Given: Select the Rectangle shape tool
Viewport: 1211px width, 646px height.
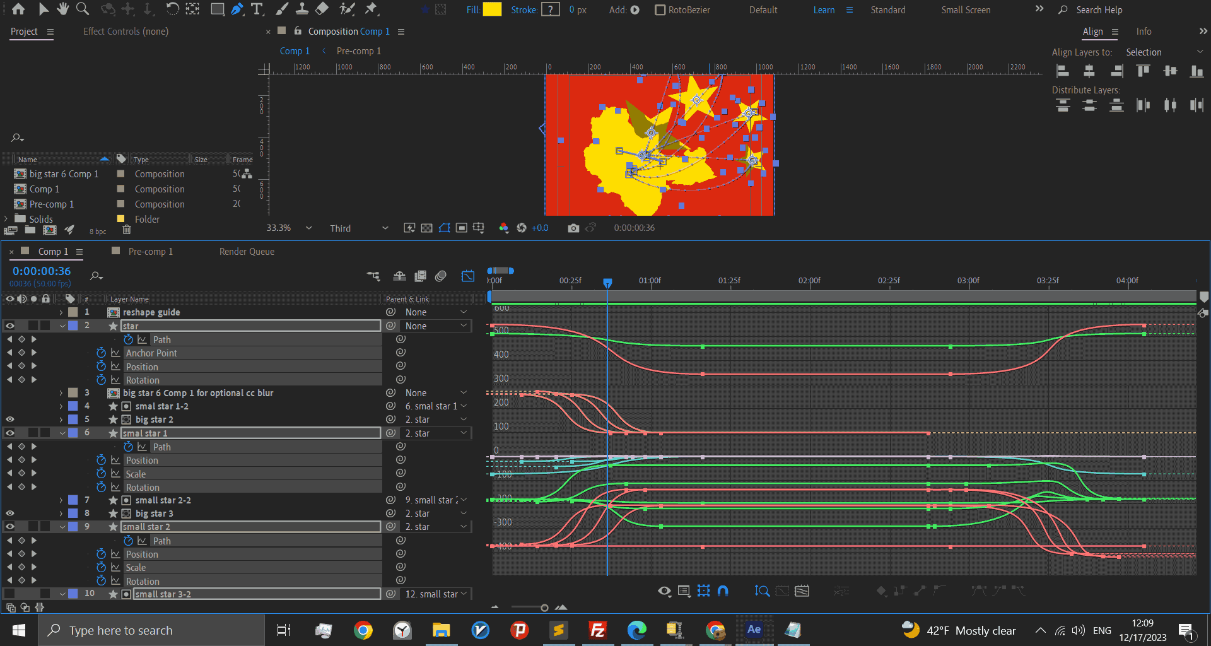Looking at the screenshot, I should click(217, 9).
